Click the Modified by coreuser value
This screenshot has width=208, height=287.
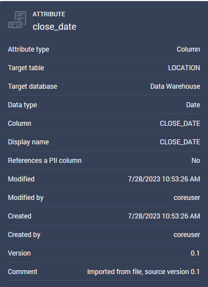click(x=187, y=198)
